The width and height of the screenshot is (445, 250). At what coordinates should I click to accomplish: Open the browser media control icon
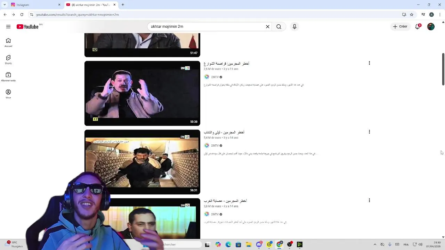pyautogui.click(x=423, y=15)
